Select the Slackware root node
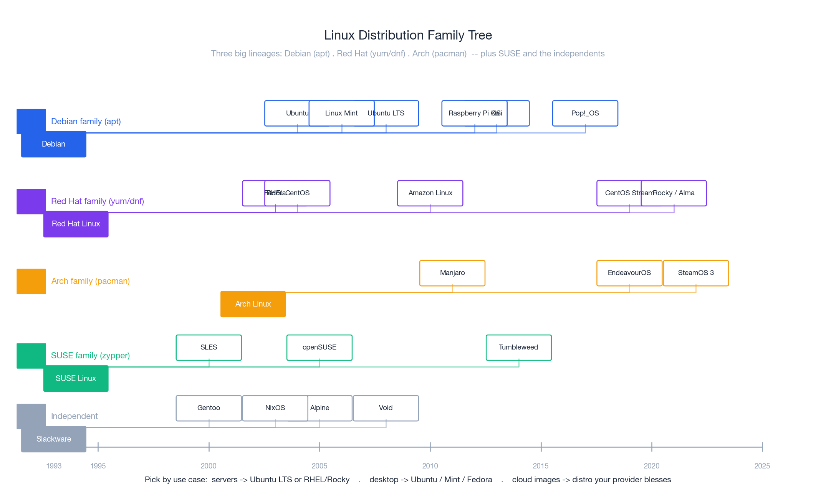The width and height of the screenshot is (816, 498). 53,439
